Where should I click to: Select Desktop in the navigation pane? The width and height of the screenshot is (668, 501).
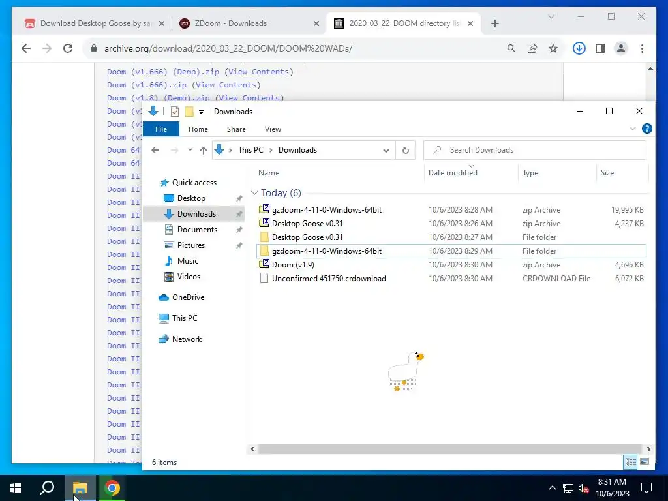[x=191, y=198]
